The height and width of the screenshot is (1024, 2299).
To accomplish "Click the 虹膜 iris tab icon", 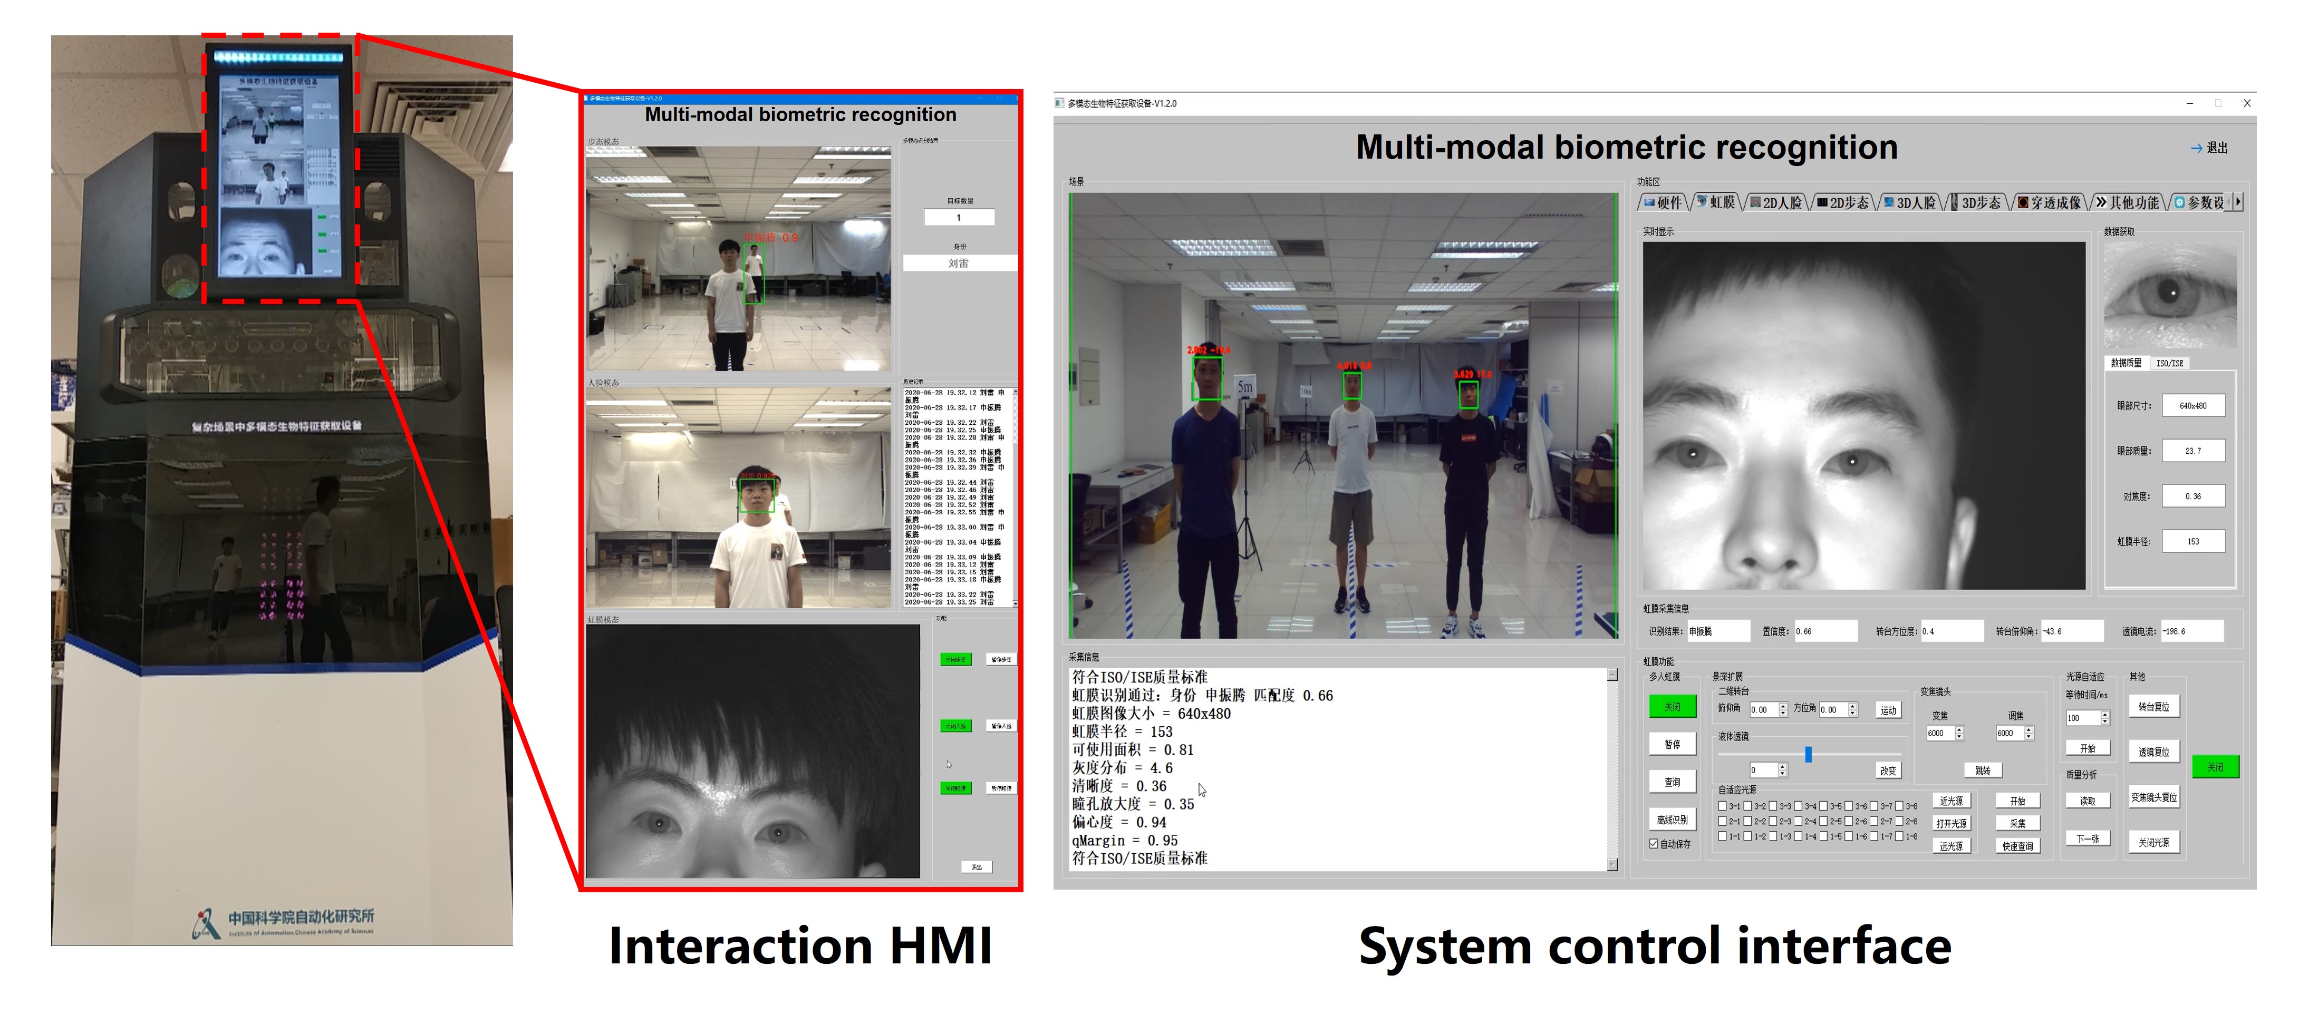I will [x=1702, y=202].
